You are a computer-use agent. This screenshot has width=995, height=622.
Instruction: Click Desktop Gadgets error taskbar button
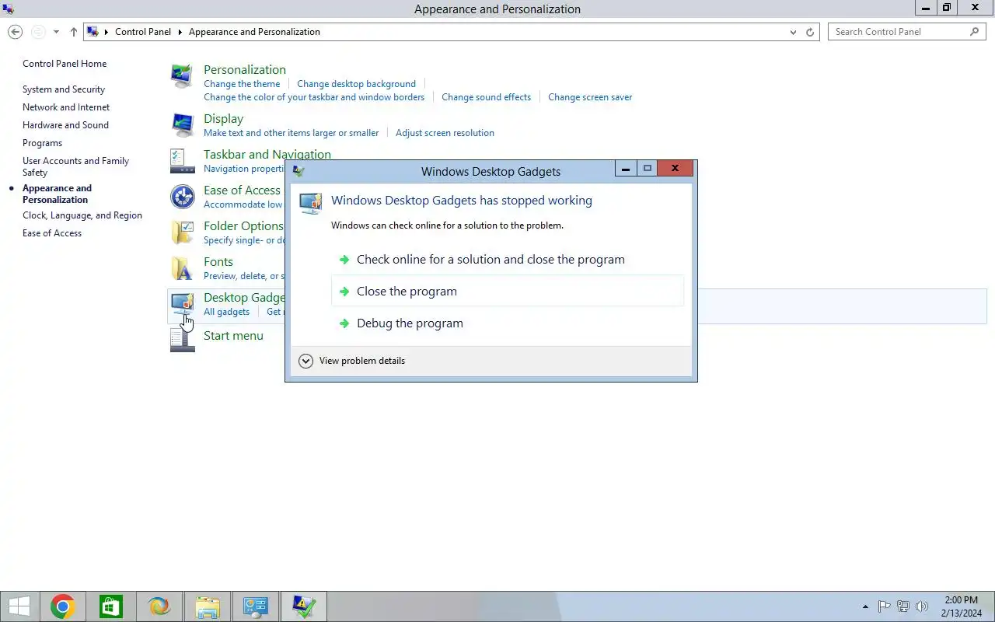click(304, 606)
